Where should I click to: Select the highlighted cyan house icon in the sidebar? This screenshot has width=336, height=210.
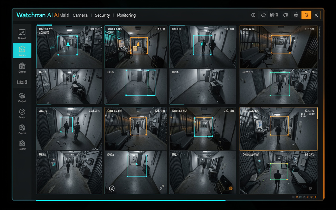pos(22,50)
